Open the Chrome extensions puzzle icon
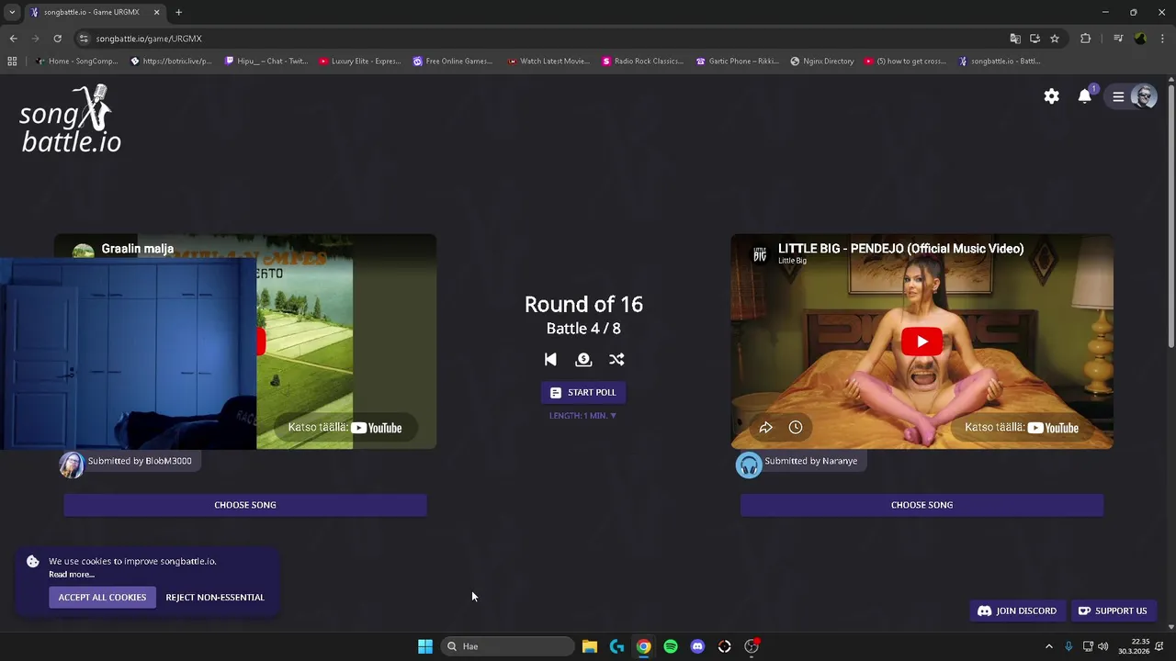The image size is (1176, 661). tap(1085, 39)
